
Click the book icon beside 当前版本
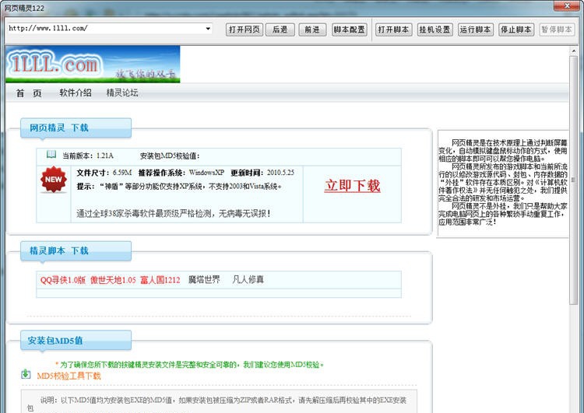[x=51, y=155]
